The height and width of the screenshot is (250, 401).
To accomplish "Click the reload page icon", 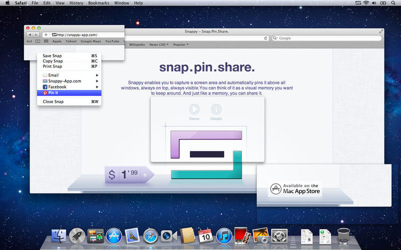I will 266,38.
